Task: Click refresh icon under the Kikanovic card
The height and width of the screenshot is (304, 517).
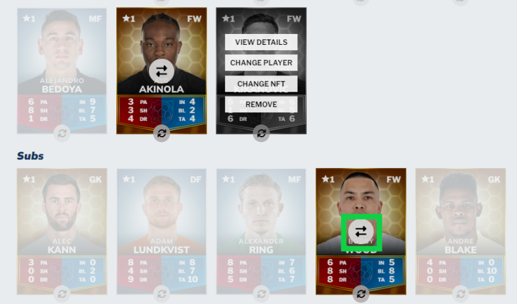Action: click(261, 133)
